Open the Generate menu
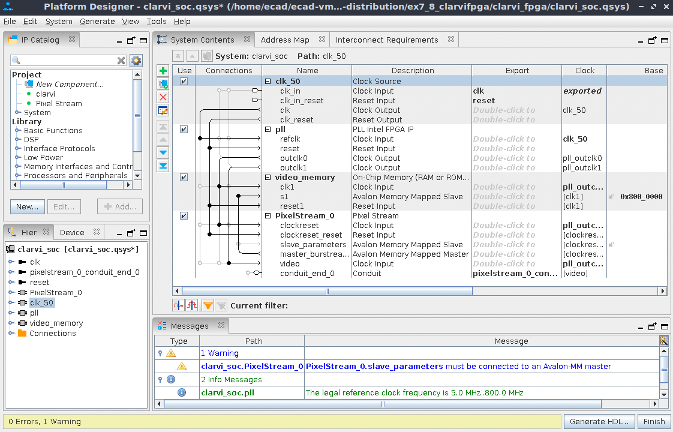Viewport: 673px width, 432px height. pyautogui.click(x=97, y=21)
